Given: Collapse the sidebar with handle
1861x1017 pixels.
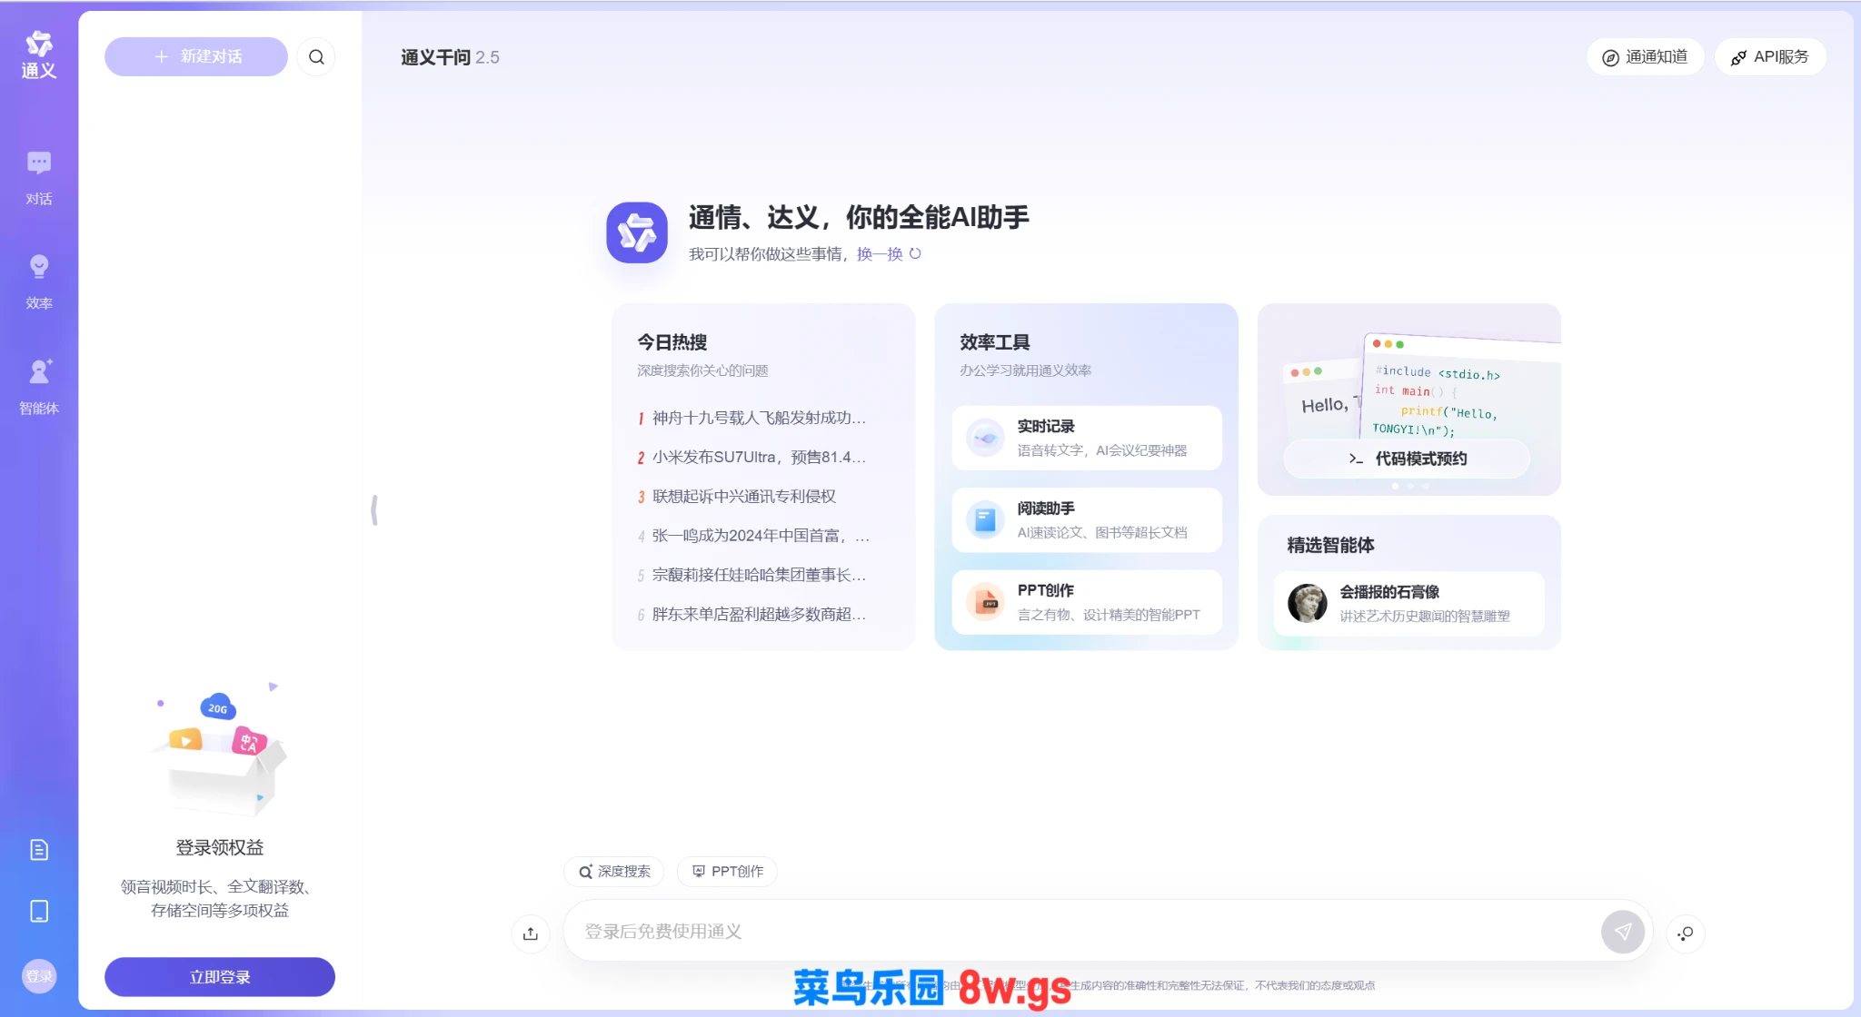Looking at the screenshot, I should (374, 509).
